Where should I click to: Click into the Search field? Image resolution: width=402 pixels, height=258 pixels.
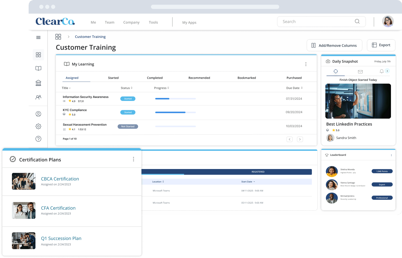321,21
